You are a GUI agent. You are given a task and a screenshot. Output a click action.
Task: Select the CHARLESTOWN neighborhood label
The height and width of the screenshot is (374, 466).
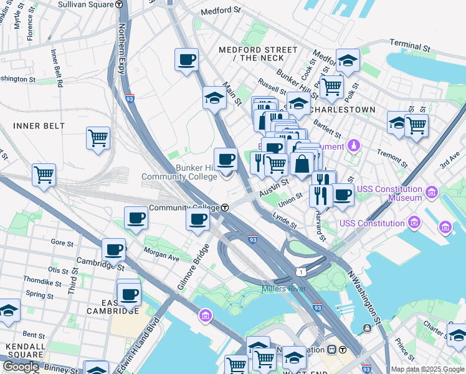[343, 110]
